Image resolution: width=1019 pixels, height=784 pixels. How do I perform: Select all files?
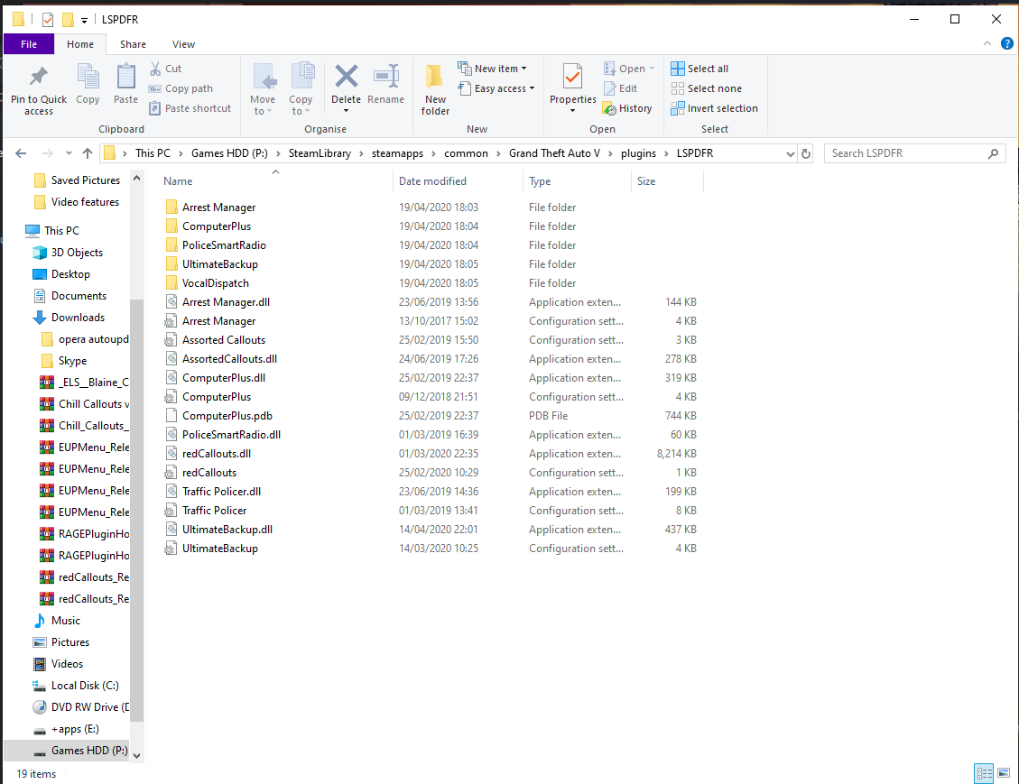[699, 69]
